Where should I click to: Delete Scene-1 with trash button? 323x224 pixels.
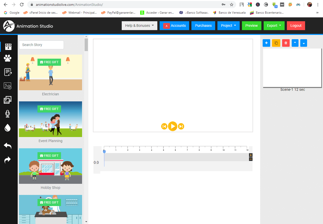286,43
